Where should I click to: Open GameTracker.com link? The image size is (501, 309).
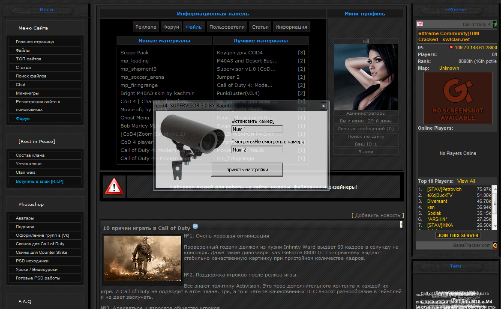pos(471,245)
